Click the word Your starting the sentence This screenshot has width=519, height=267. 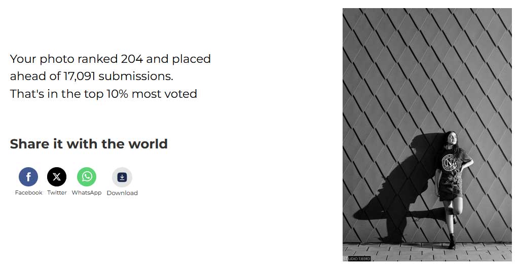23,59
